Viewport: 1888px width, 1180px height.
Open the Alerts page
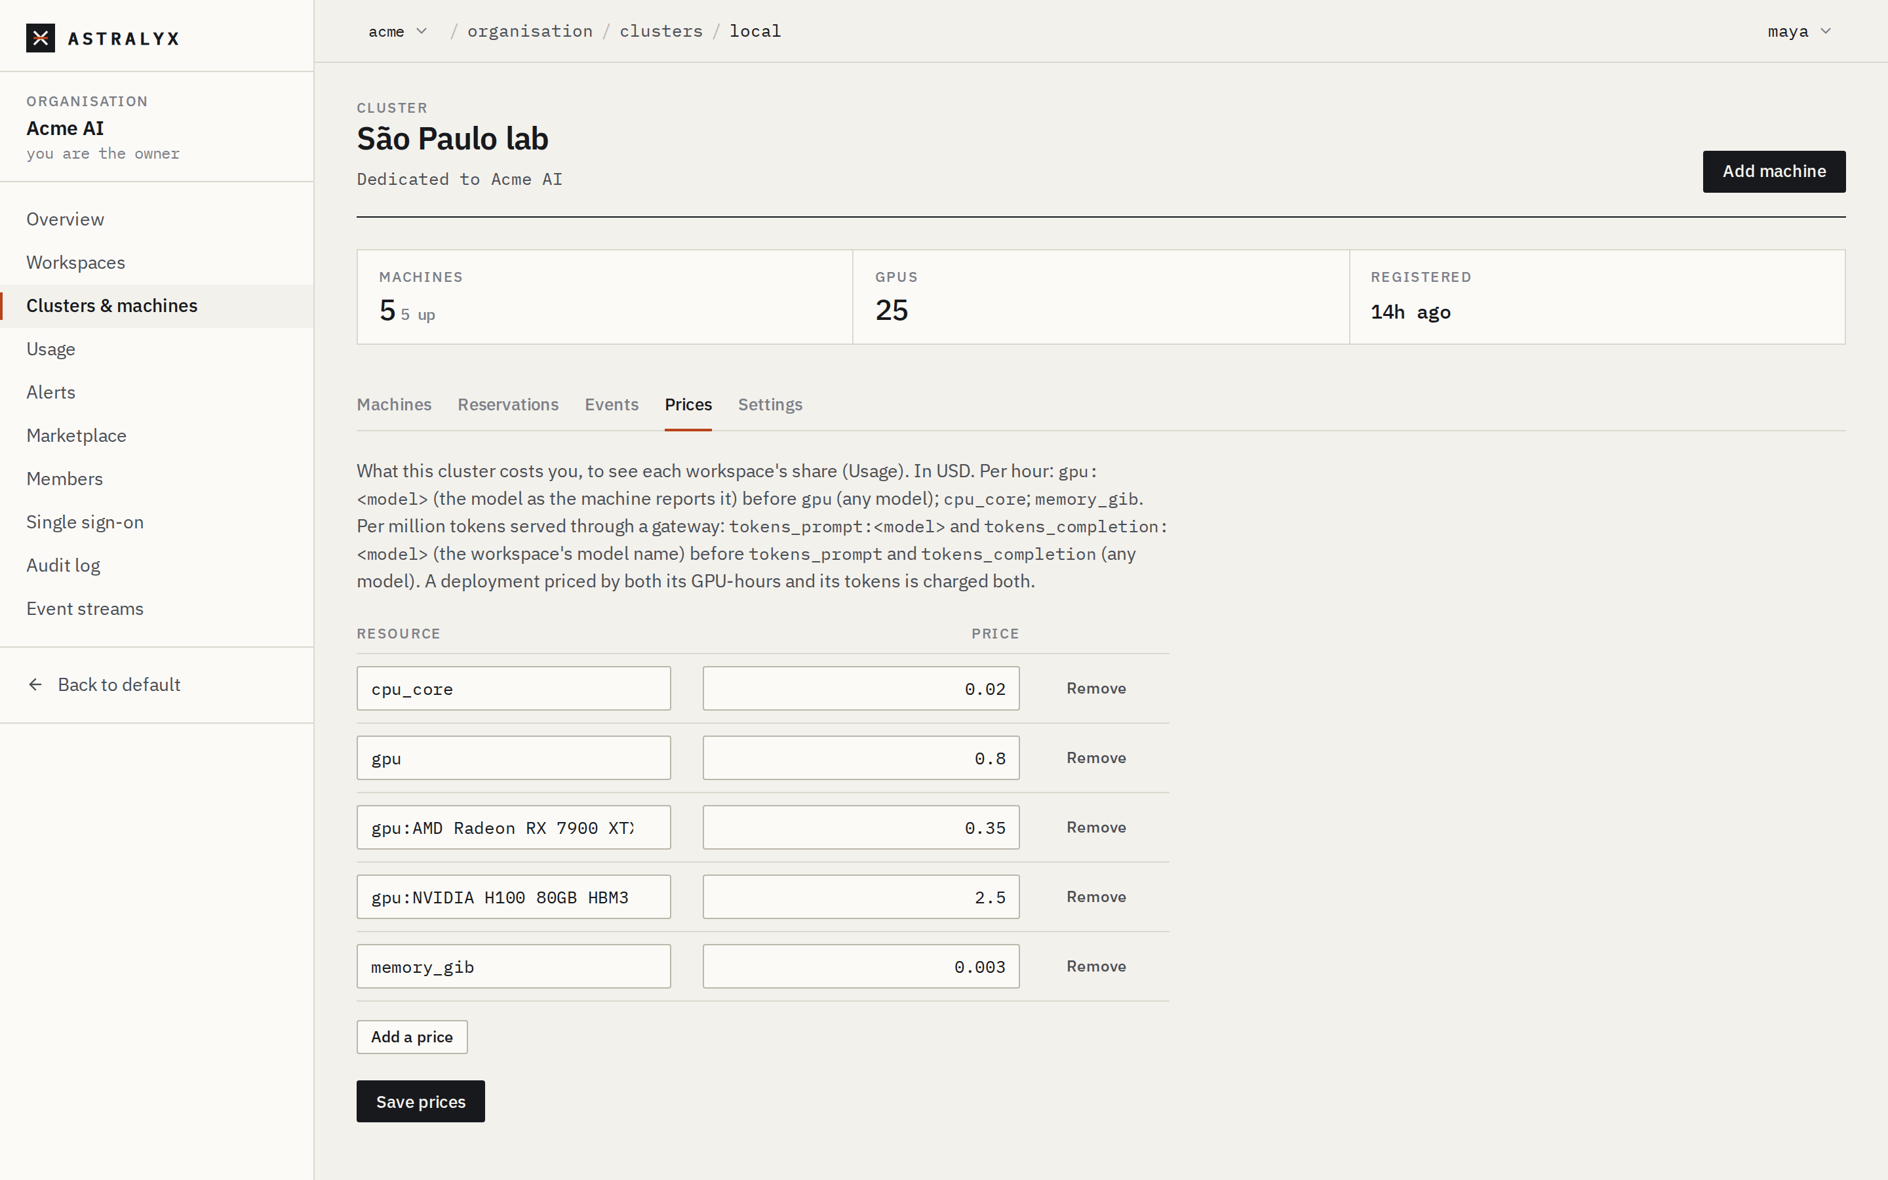pos(157,393)
